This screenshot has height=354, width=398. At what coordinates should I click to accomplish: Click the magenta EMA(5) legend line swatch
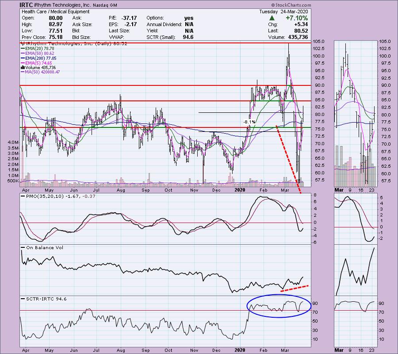click(x=23, y=63)
